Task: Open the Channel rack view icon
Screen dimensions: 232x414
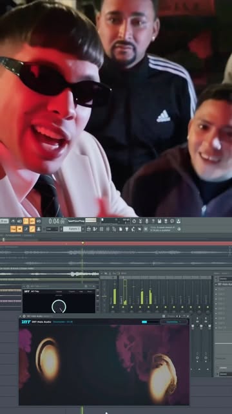Action: pyautogui.click(x=101, y=229)
